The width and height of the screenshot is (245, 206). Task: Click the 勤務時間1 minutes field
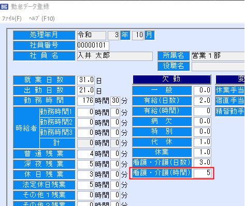coord(116,112)
